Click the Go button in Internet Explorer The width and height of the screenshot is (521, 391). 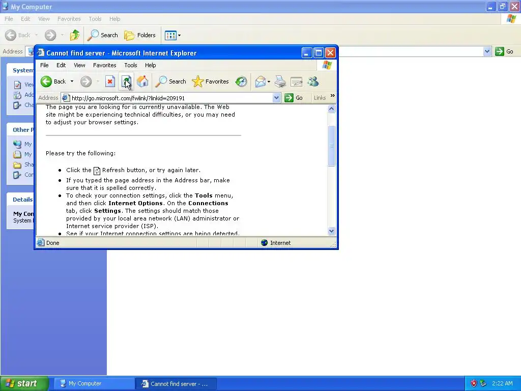(294, 98)
